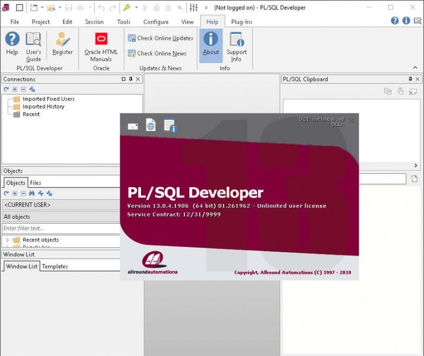Image resolution: width=424 pixels, height=356 pixels.
Task: Collapse the ribbon using the chevron
Action: coord(415,68)
